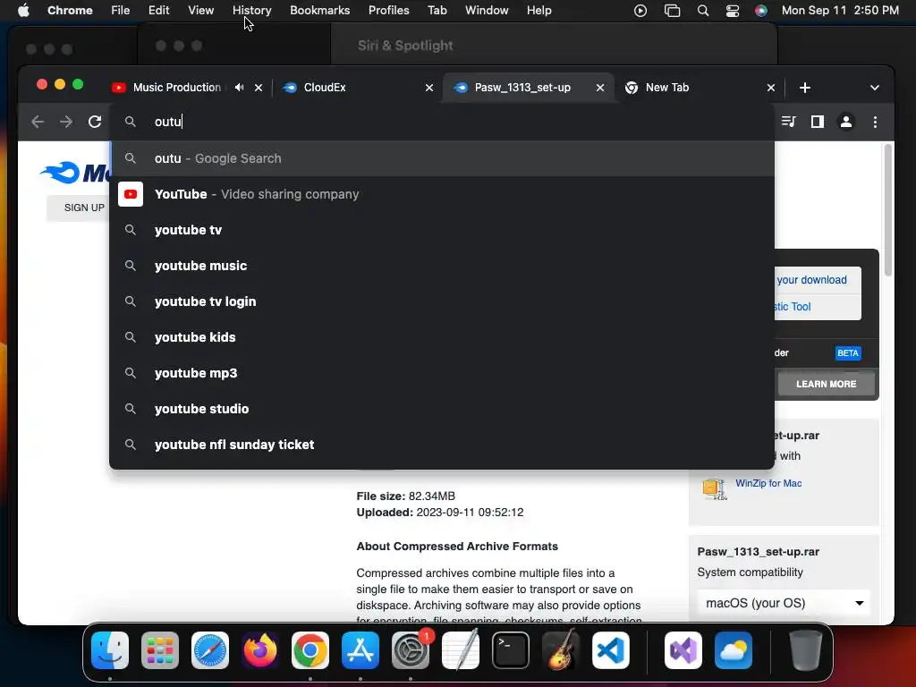Launch GarageBand from the Dock
Viewport: 916px width, 687px height.
pyautogui.click(x=560, y=650)
